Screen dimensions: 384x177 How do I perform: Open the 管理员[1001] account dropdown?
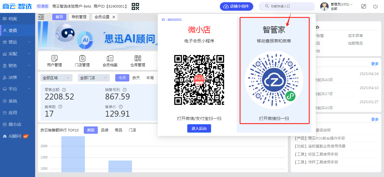[342, 4]
